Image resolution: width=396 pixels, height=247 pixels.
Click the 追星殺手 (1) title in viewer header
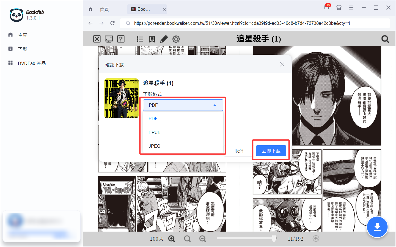tap(258, 39)
